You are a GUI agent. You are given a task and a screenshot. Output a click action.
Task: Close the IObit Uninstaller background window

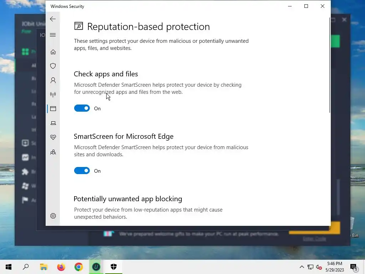click(x=344, y=20)
